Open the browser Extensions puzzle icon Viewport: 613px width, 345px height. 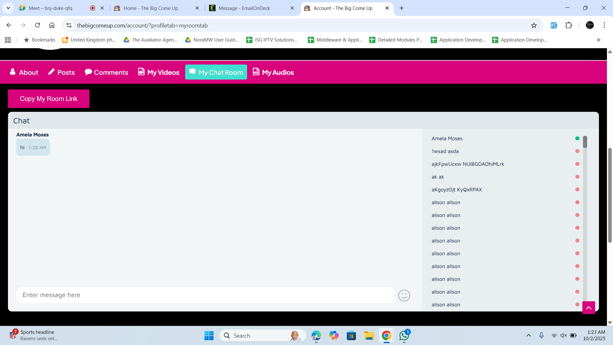[x=569, y=25]
